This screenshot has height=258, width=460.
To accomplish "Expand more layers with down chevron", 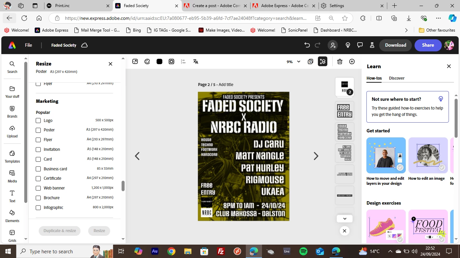I will 344,218.
